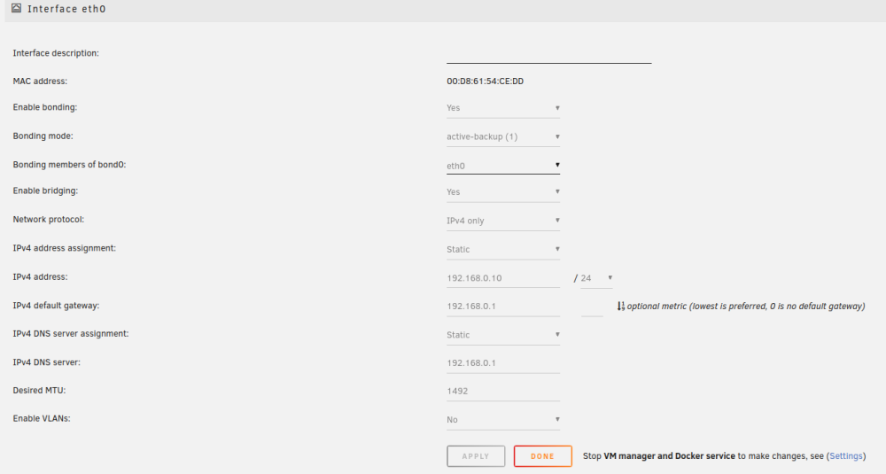The width and height of the screenshot is (886, 474).
Task: Click the 'IPv4 default gateway:' label
Action: pos(56,306)
